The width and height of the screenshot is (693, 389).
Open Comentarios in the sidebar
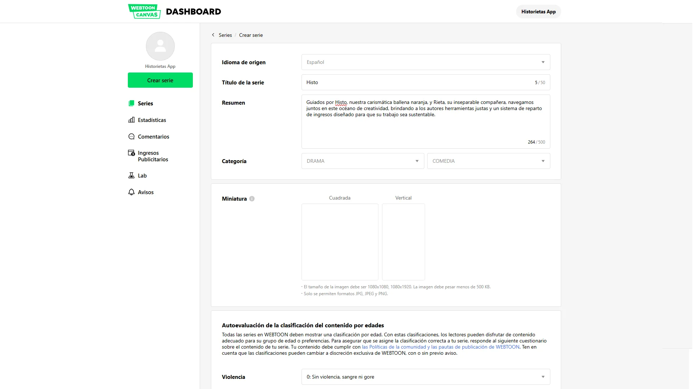pos(153,137)
